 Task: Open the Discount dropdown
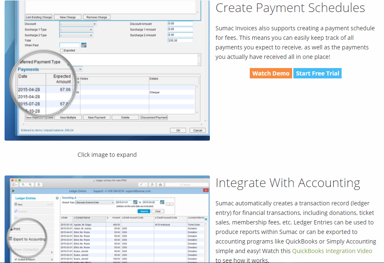tap(78, 24)
